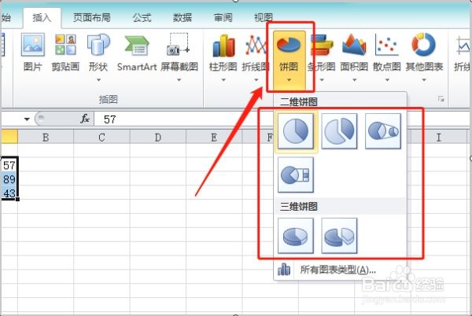Select column E header
The height and width of the screenshot is (316, 472).
coord(214,138)
